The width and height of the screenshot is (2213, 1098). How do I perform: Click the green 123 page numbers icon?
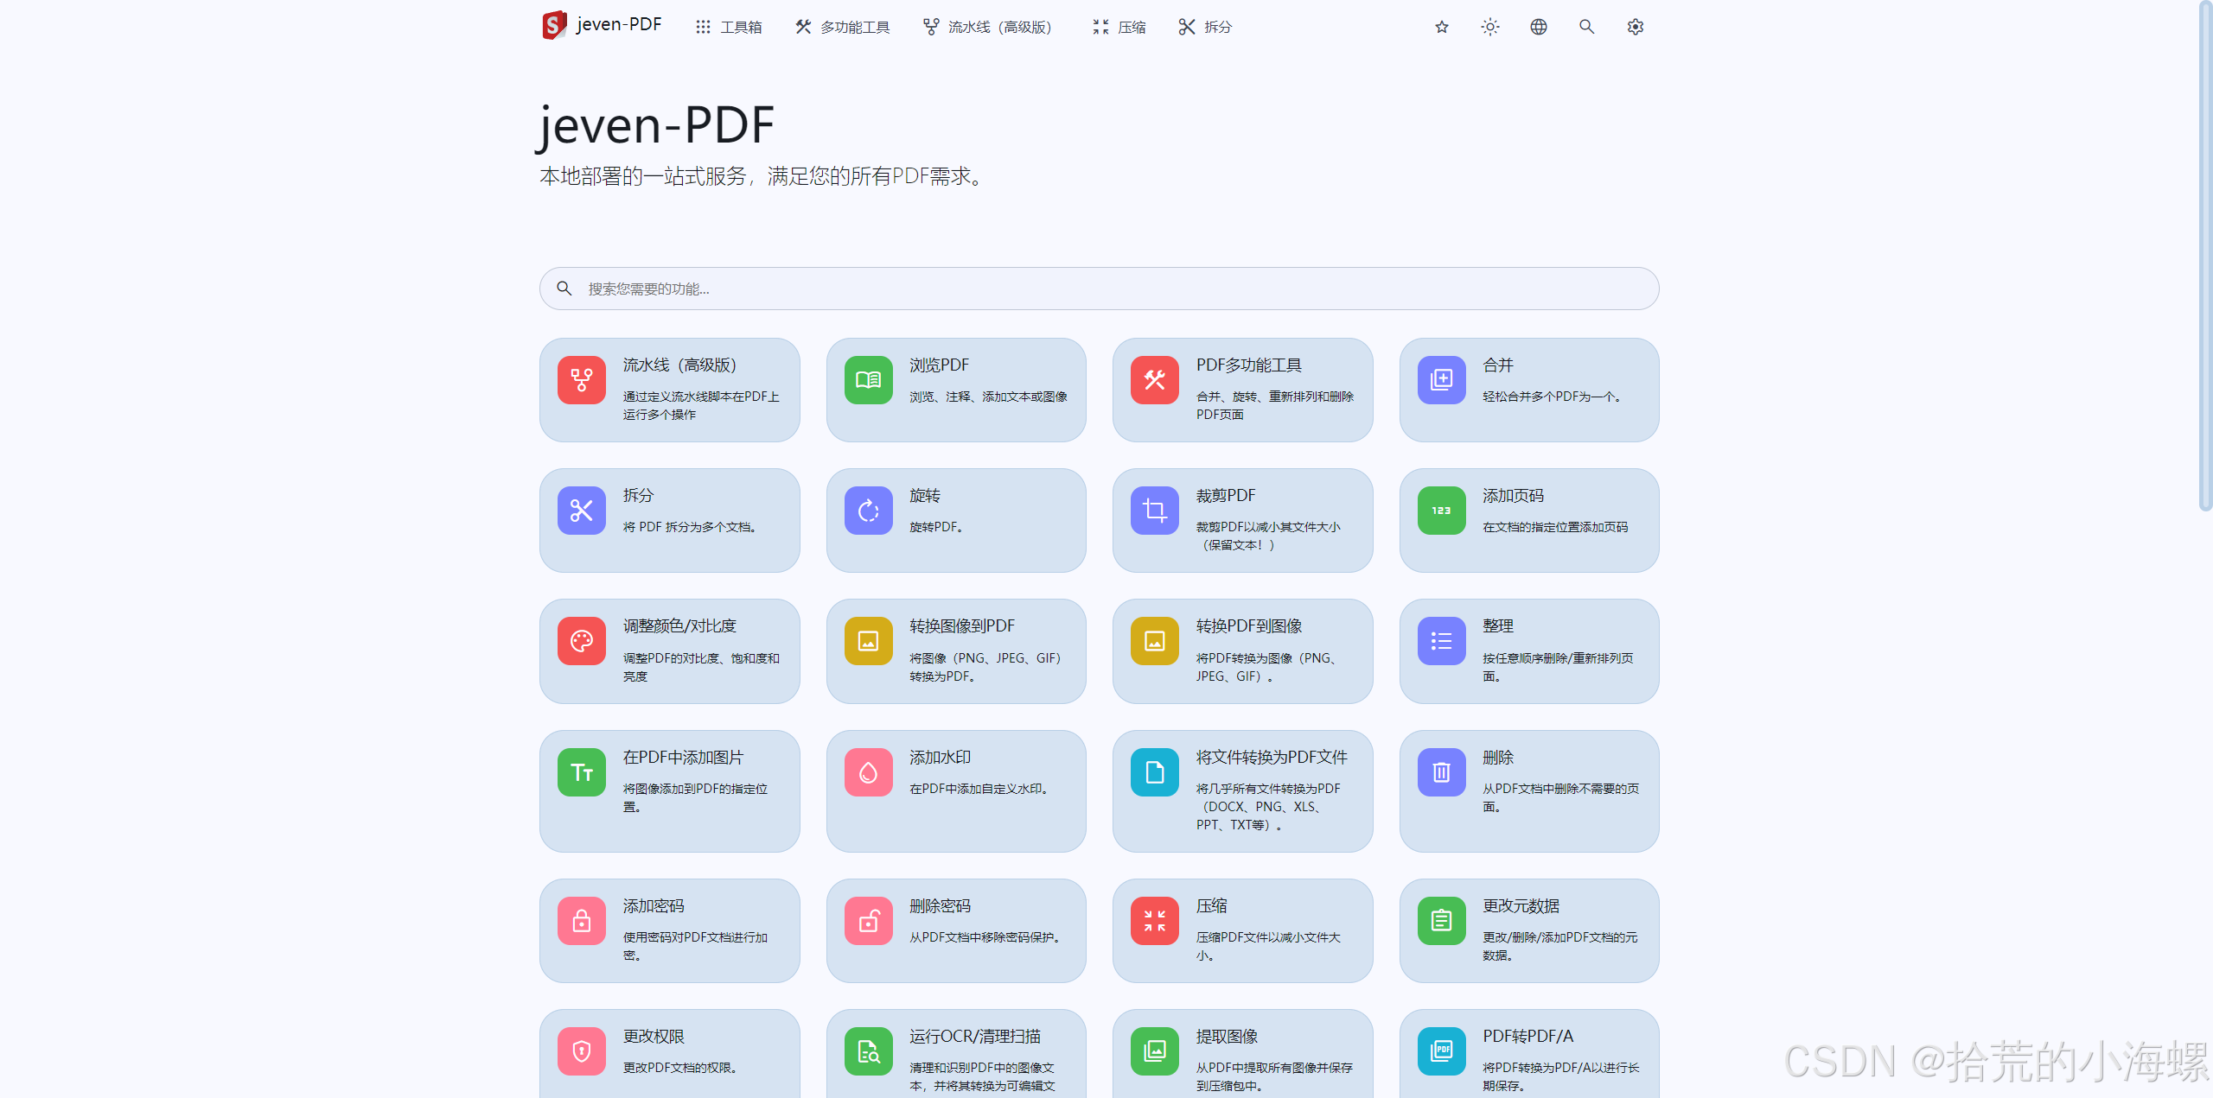1441,511
